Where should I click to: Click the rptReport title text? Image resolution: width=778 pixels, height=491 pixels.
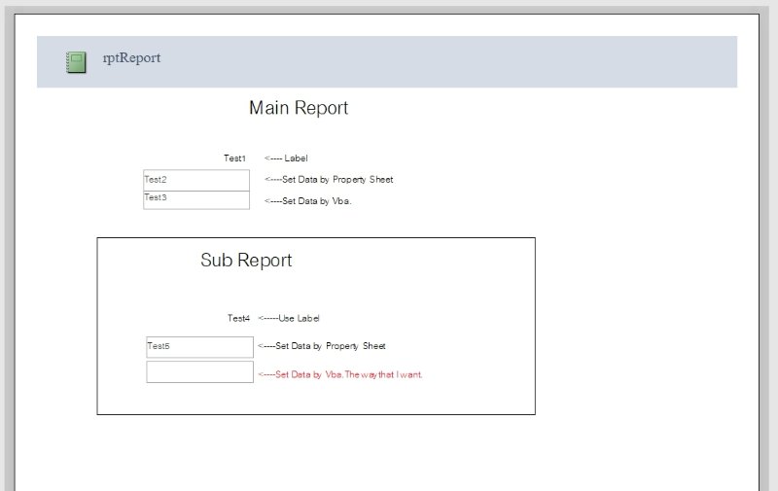tap(131, 58)
